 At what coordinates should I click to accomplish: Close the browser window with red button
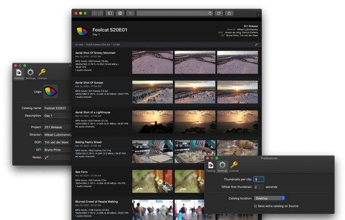coord(76,13)
